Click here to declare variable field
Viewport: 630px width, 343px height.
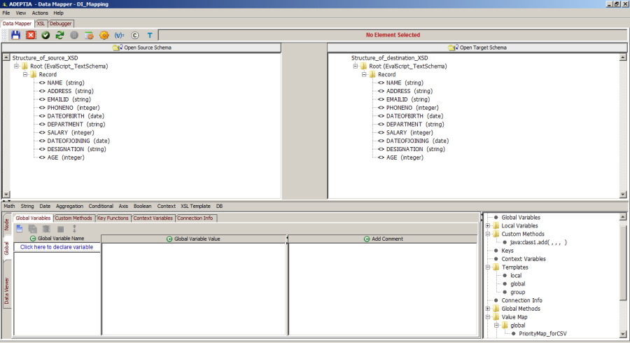click(x=57, y=247)
